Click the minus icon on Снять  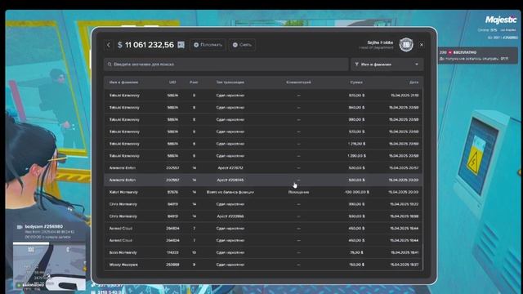point(235,45)
